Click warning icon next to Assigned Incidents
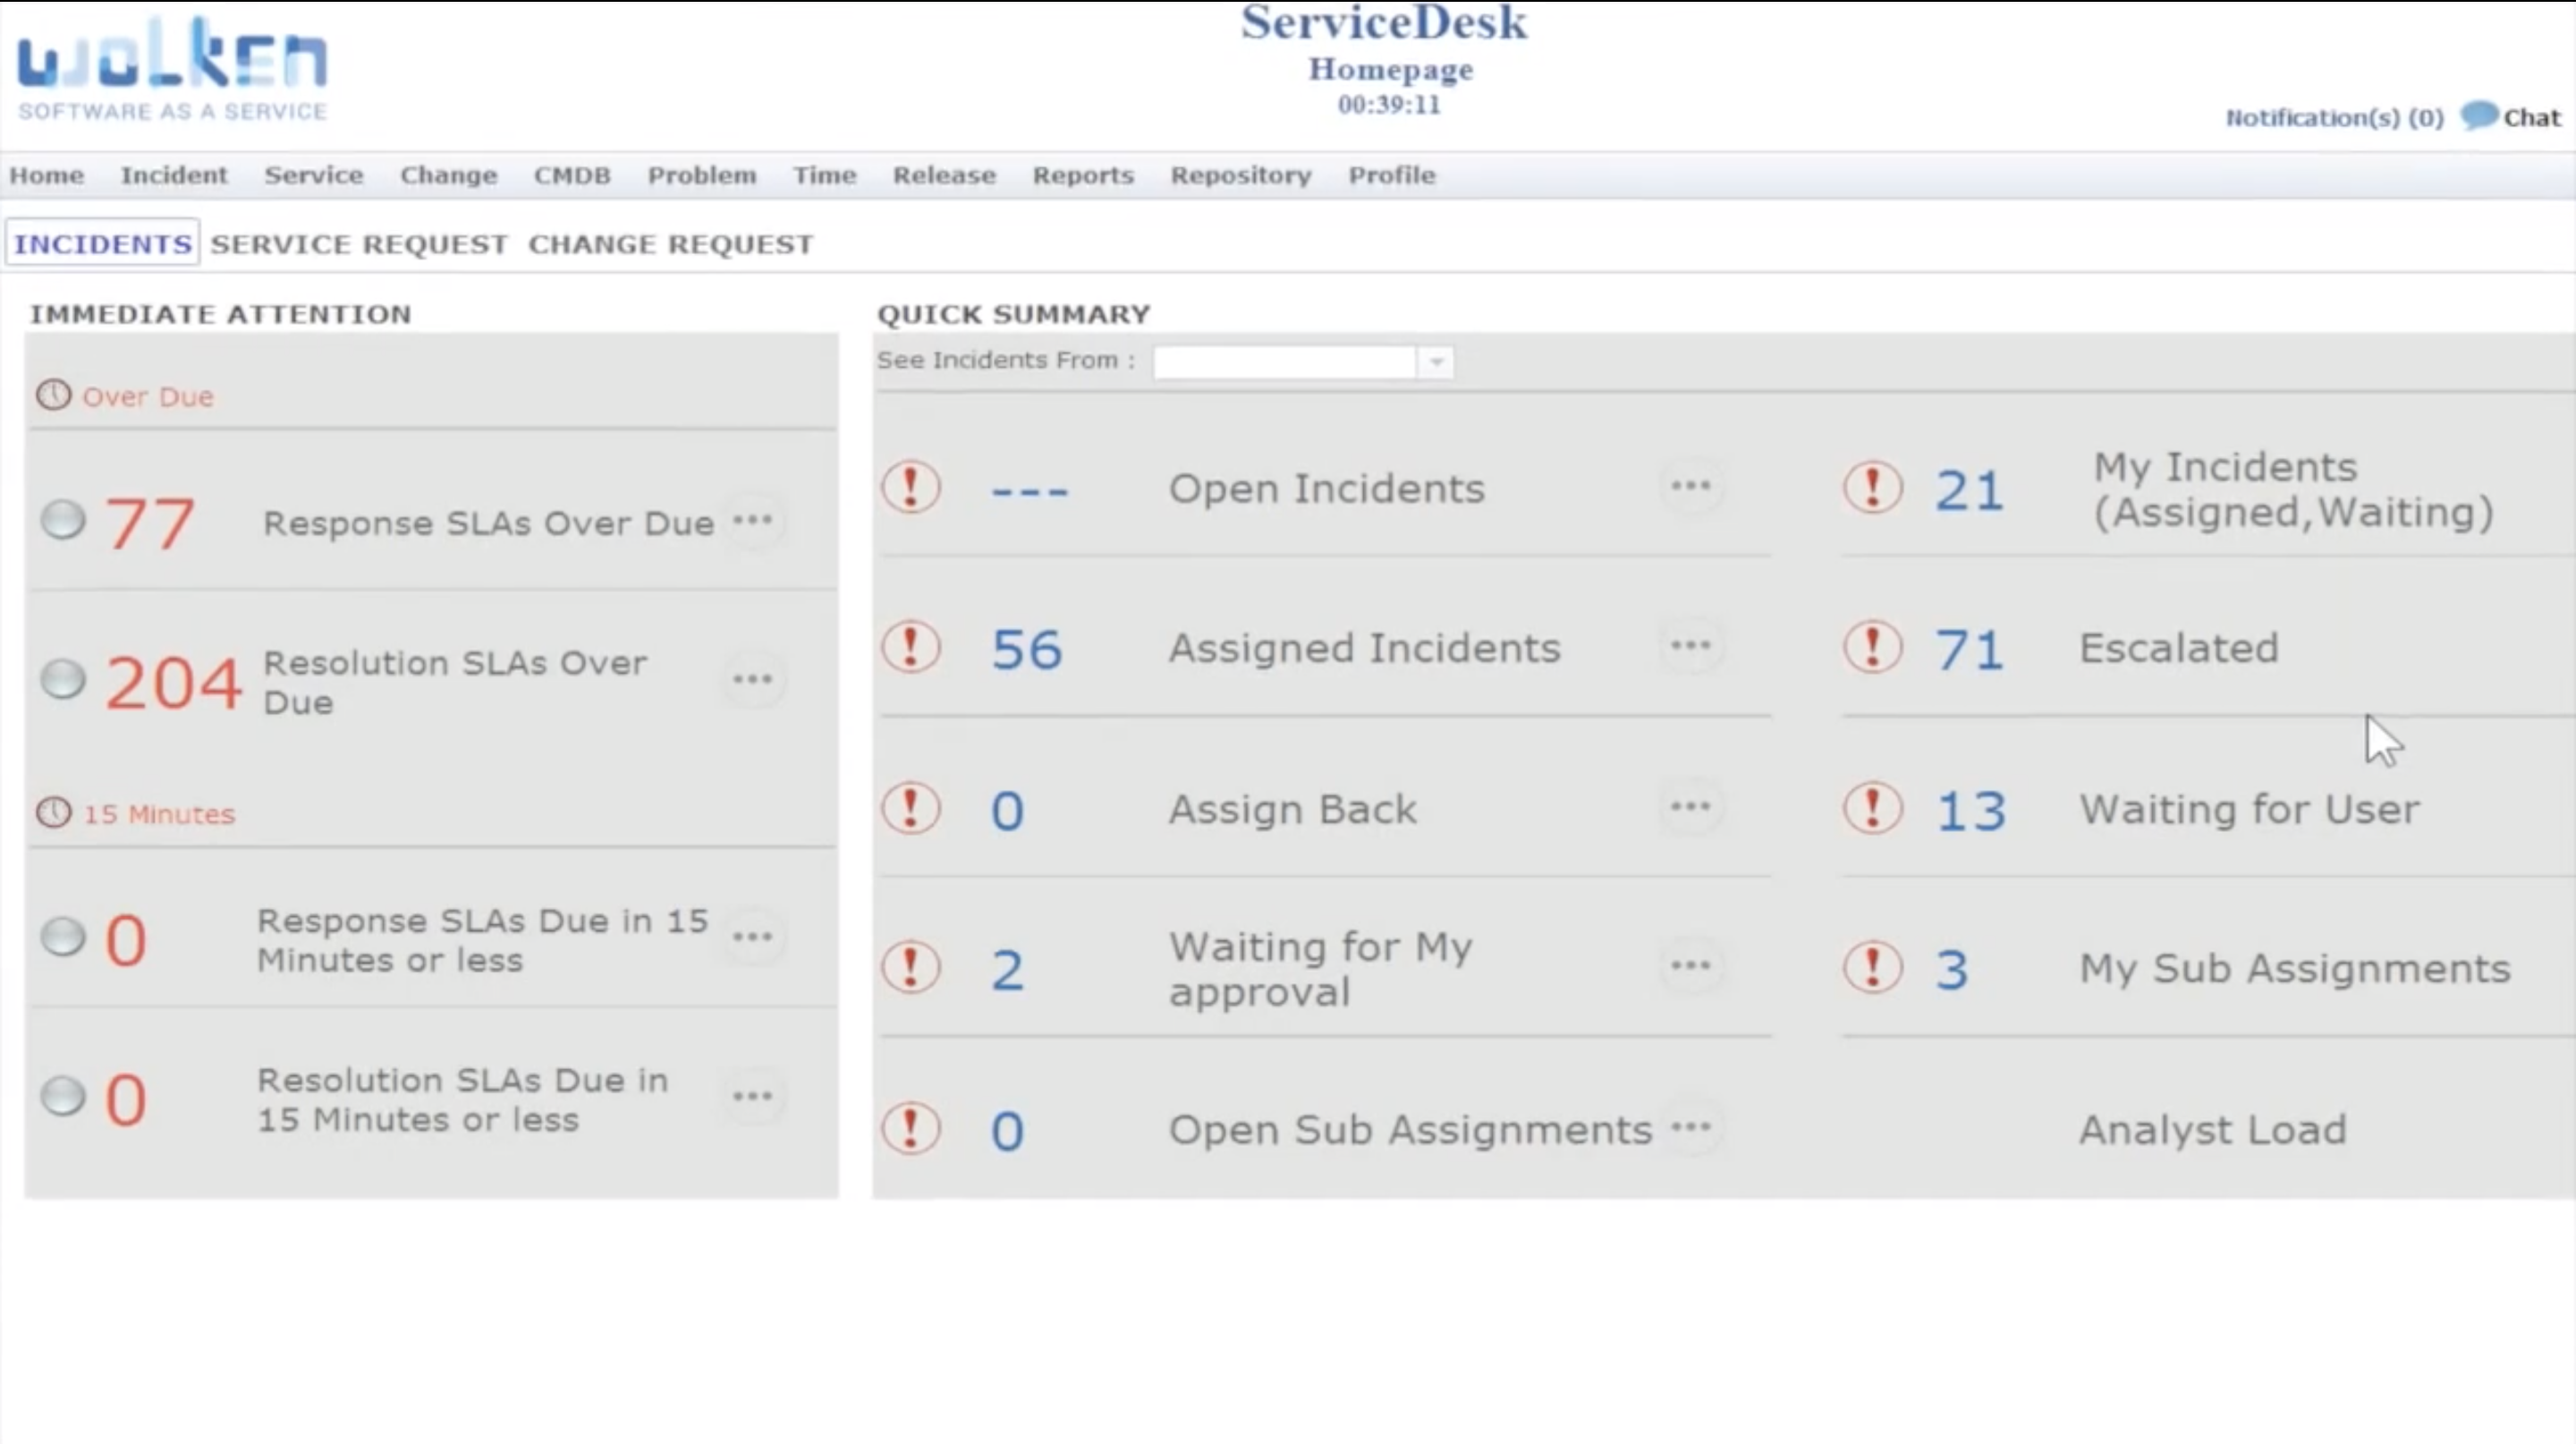 point(913,648)
